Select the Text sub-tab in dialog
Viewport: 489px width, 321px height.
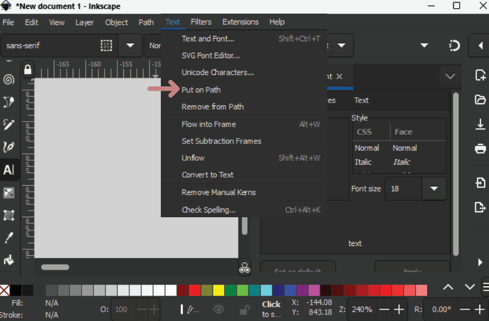coord(361,100)
